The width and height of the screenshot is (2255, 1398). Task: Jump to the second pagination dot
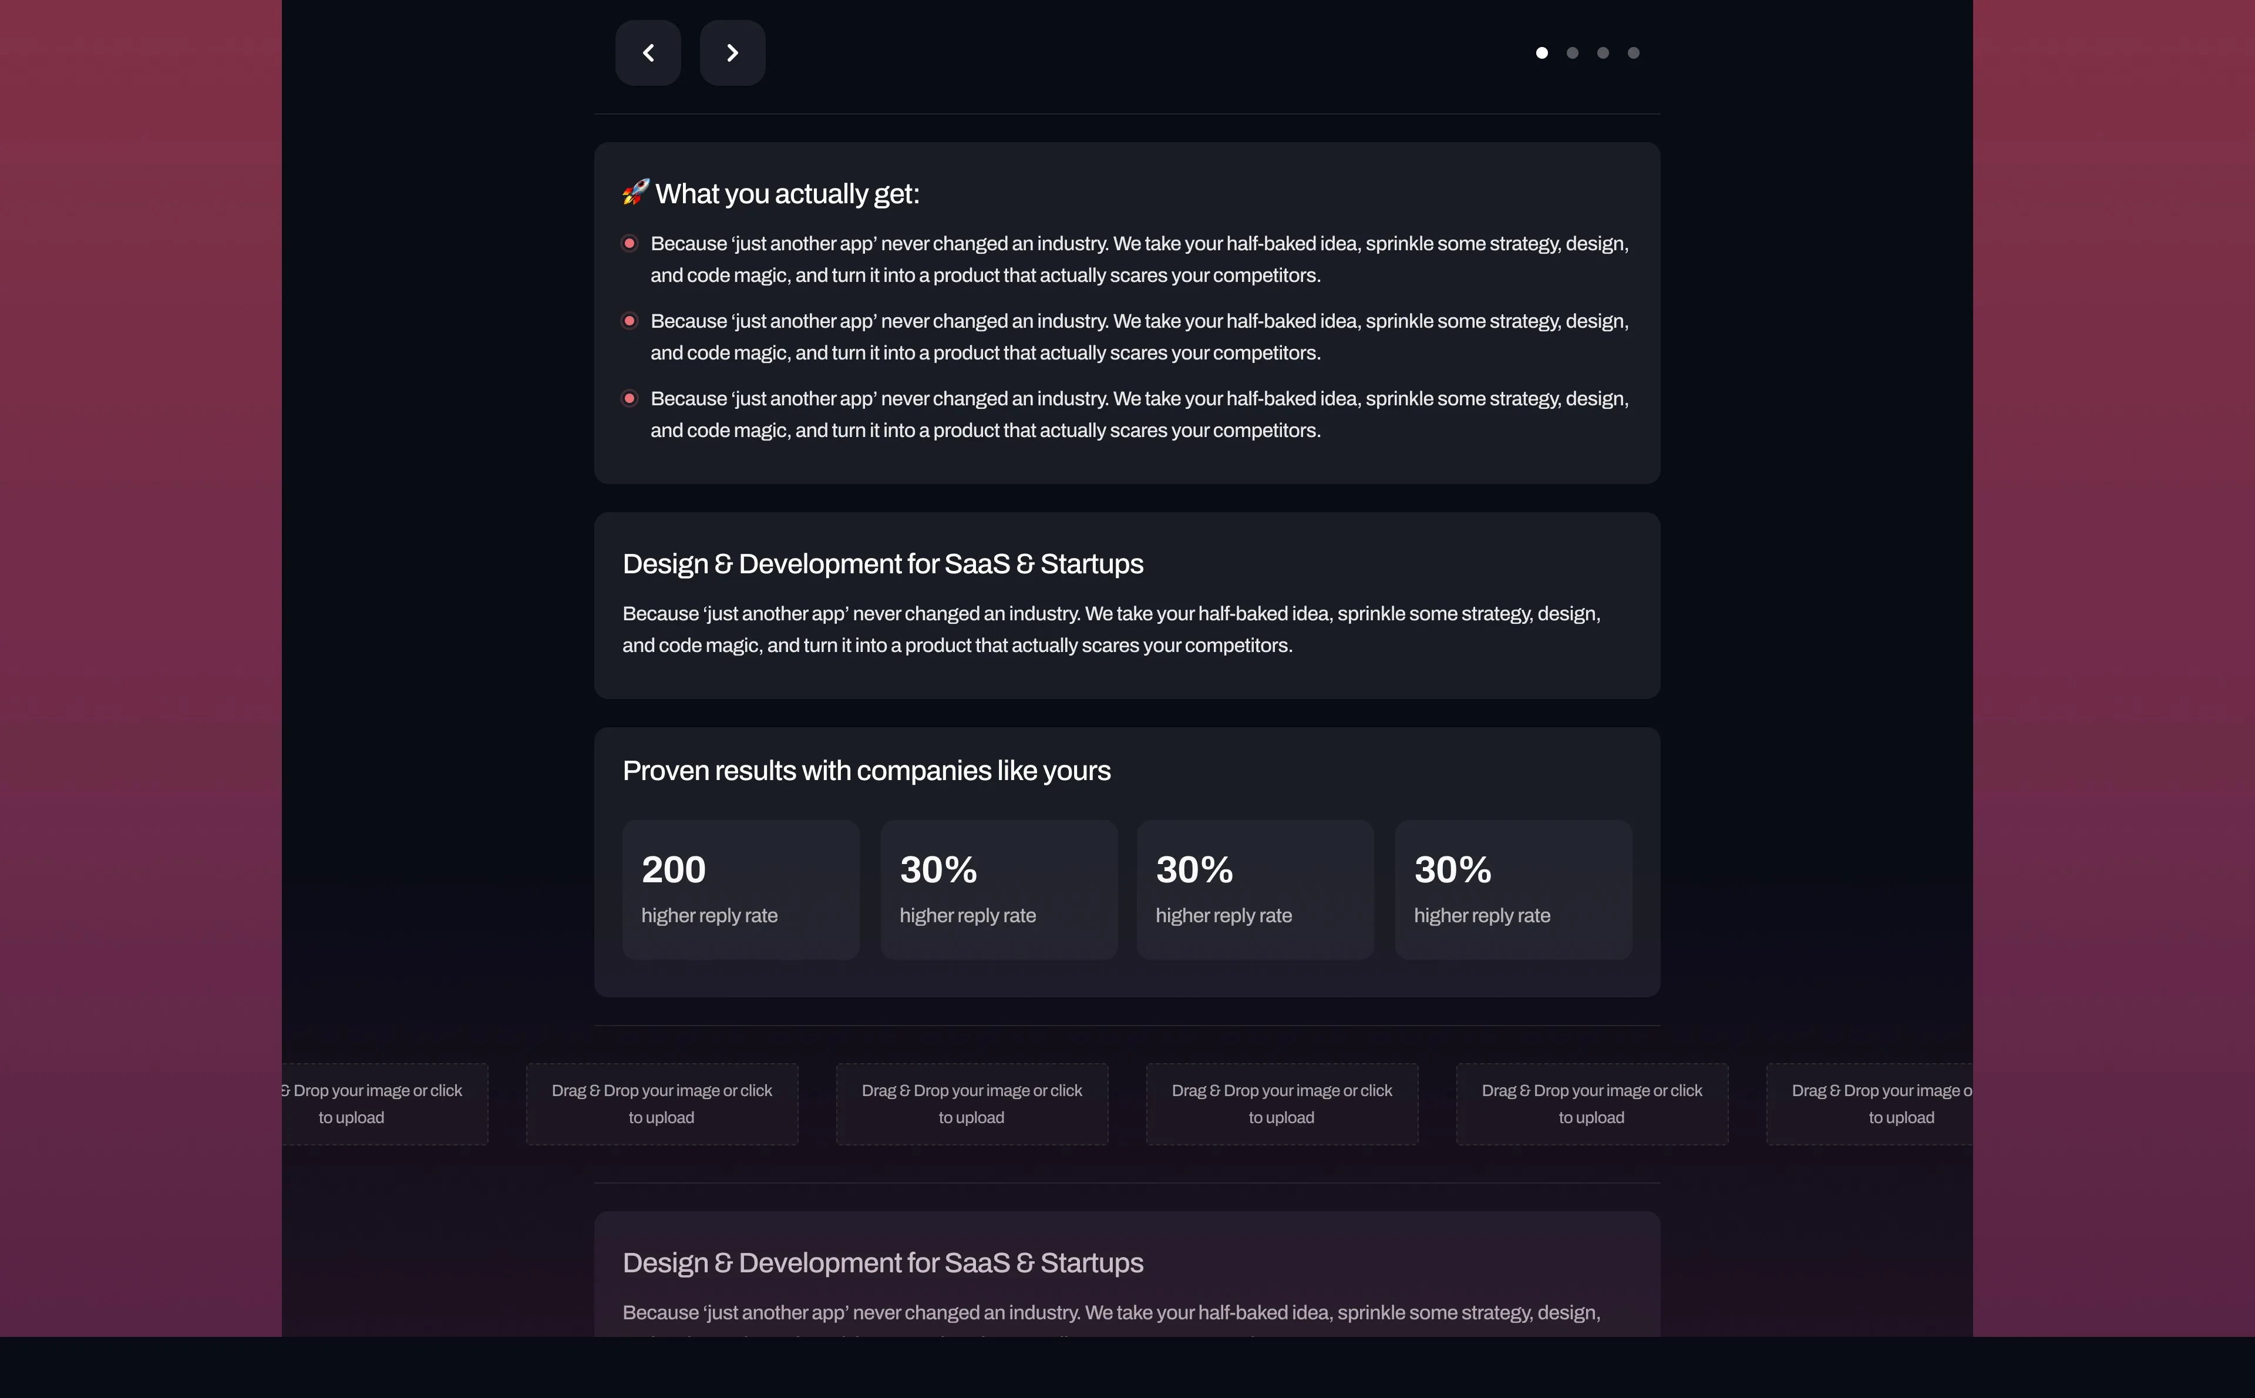[x=1572, y=53]
